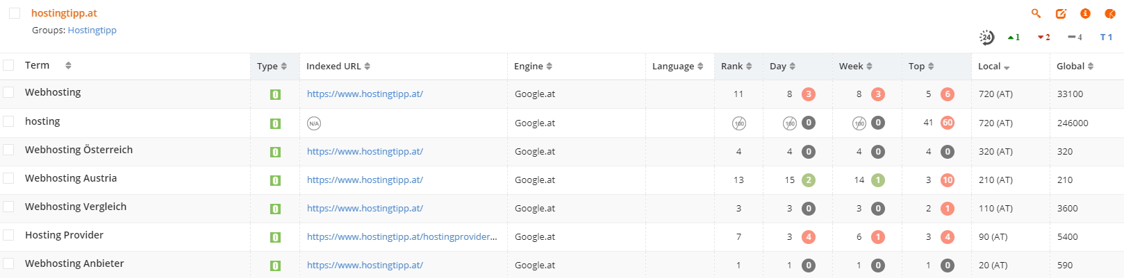Screen dimensions: 1124x278
Task: Click the green type badge for Hosting Provider
Action: (275, 237)
